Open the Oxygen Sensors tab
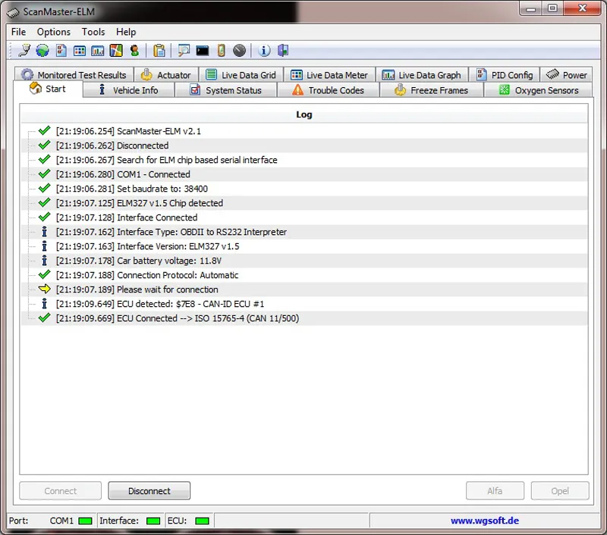Image resolution: width=607 pixels, height=535 pixels. coord(538,90)
